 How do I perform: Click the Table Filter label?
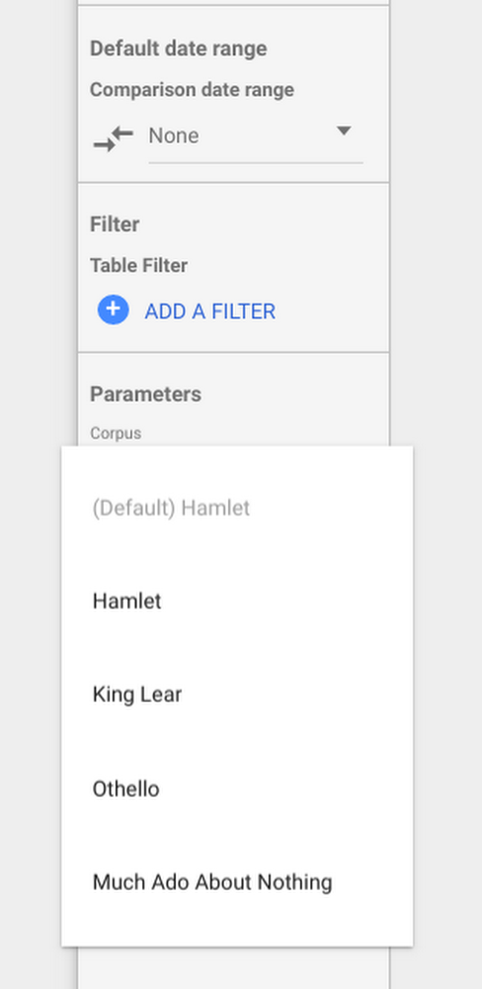(x=138, y=265)
